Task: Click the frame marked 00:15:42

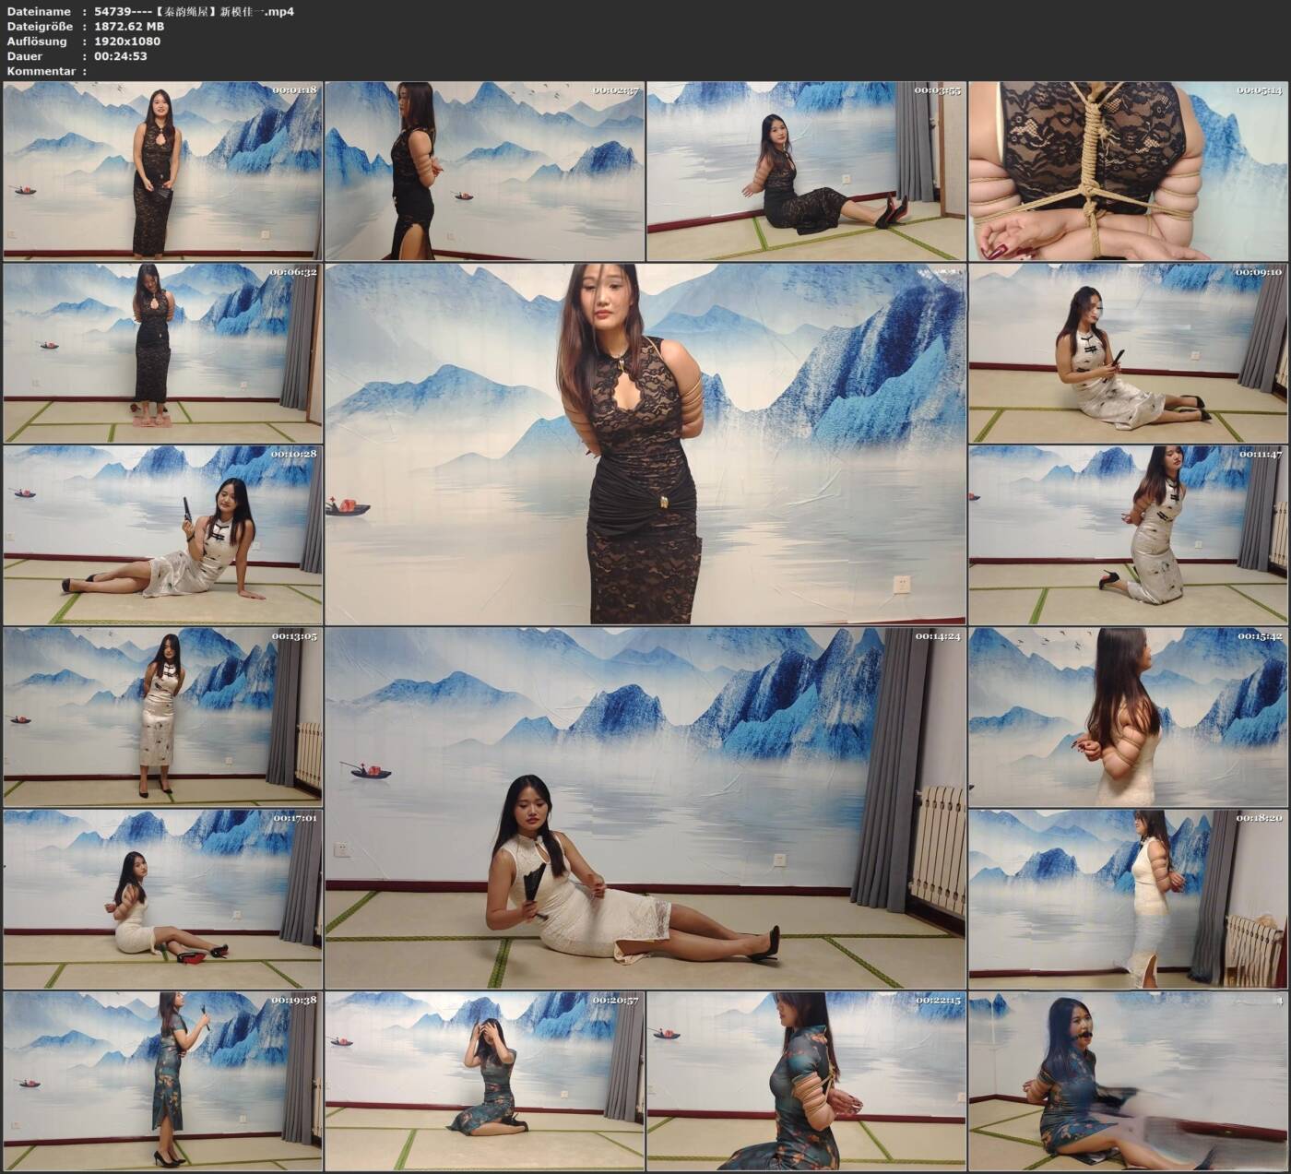Action: (x=1128, y=717)
